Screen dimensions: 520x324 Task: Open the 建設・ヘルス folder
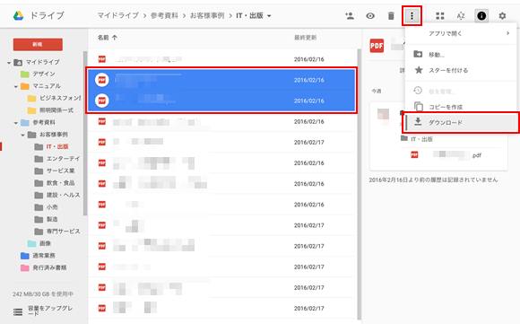pyautogui.click(x=63, y=195)
